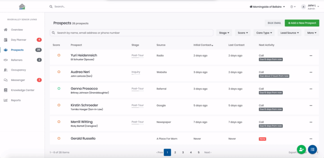Click the Reports bar chart icon
The image size is (324, 158).
click(6, 100)
